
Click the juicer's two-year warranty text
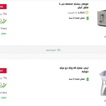point(77,79)
